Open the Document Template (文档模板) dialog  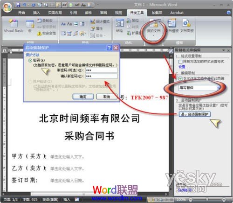(172, 26)
